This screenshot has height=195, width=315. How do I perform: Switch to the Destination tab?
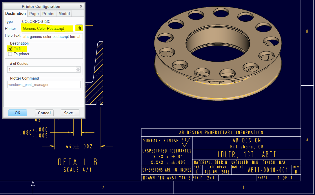15,13
